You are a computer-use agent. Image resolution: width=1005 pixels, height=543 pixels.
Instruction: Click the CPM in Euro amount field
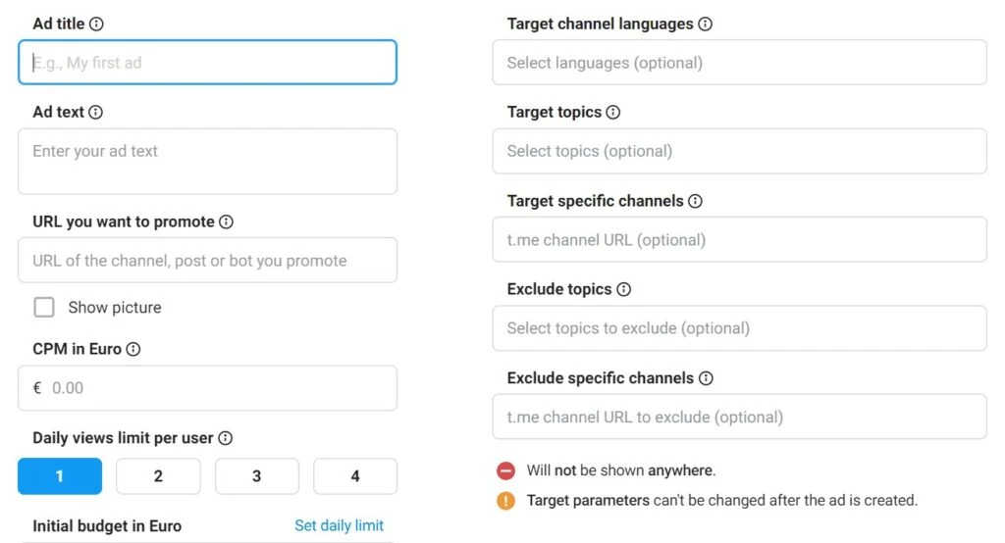tap(208, 388)
